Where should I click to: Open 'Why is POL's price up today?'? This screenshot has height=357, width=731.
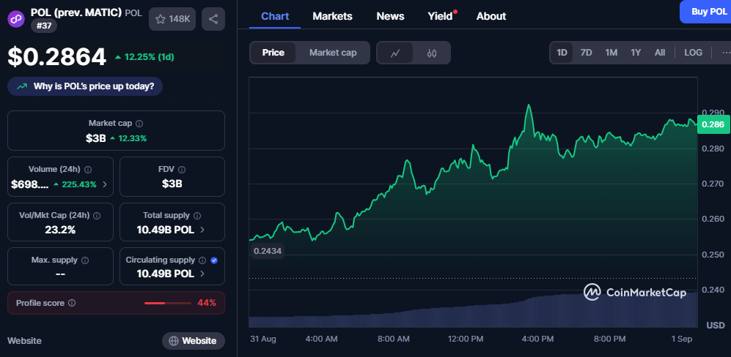pos(85,86)
